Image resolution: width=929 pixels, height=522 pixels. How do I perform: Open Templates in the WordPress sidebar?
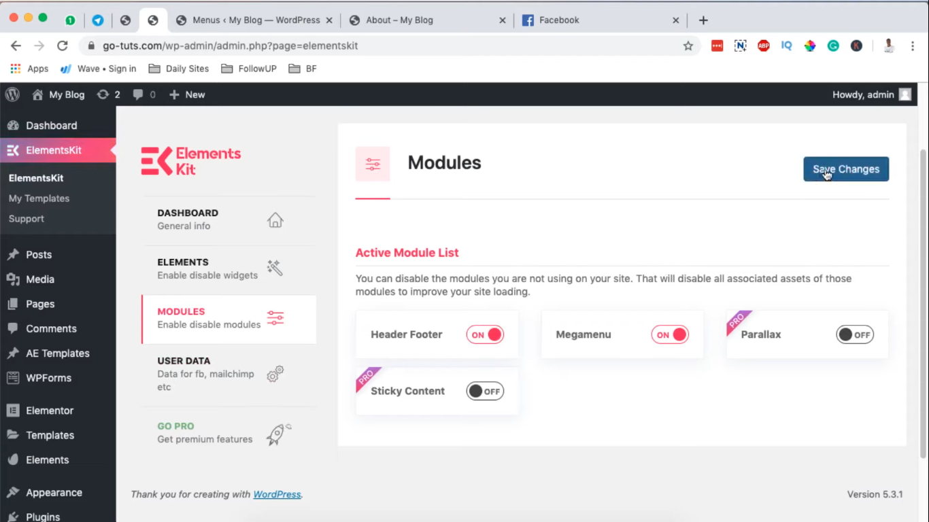coord(58,435)
